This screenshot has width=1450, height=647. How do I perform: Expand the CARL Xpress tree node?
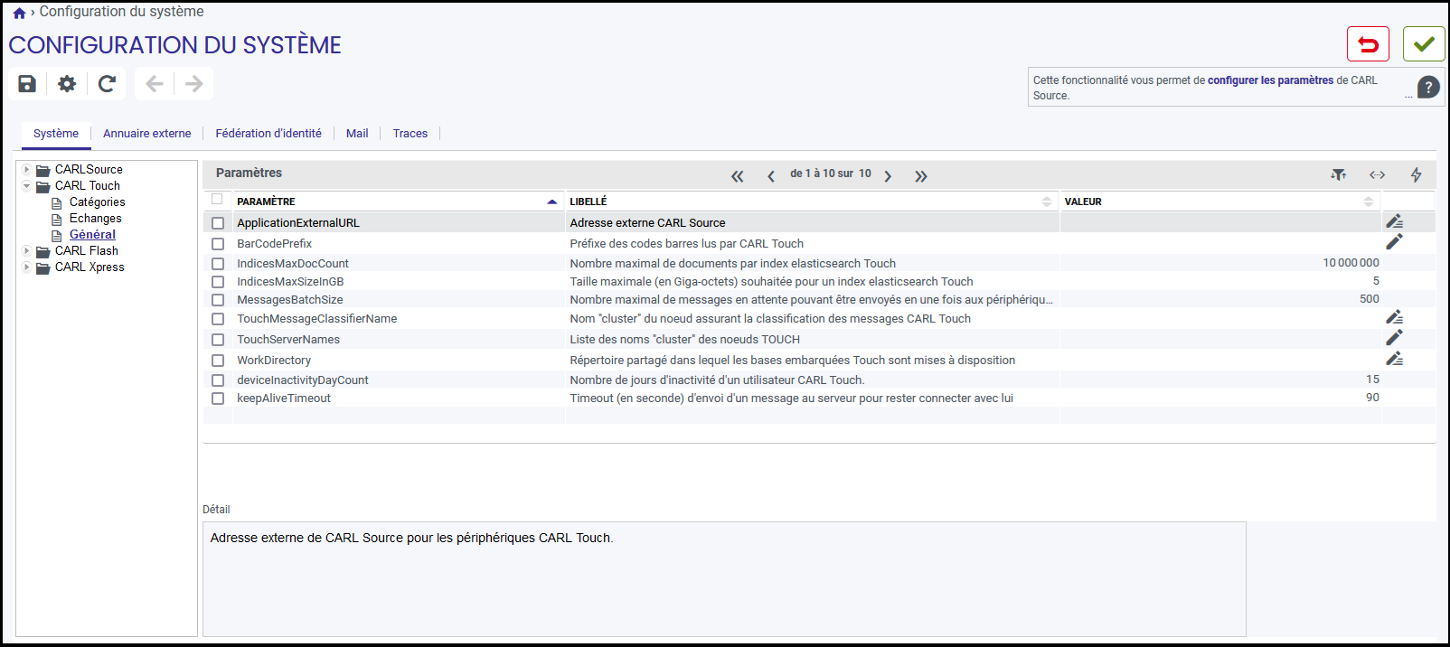point(27,267)
